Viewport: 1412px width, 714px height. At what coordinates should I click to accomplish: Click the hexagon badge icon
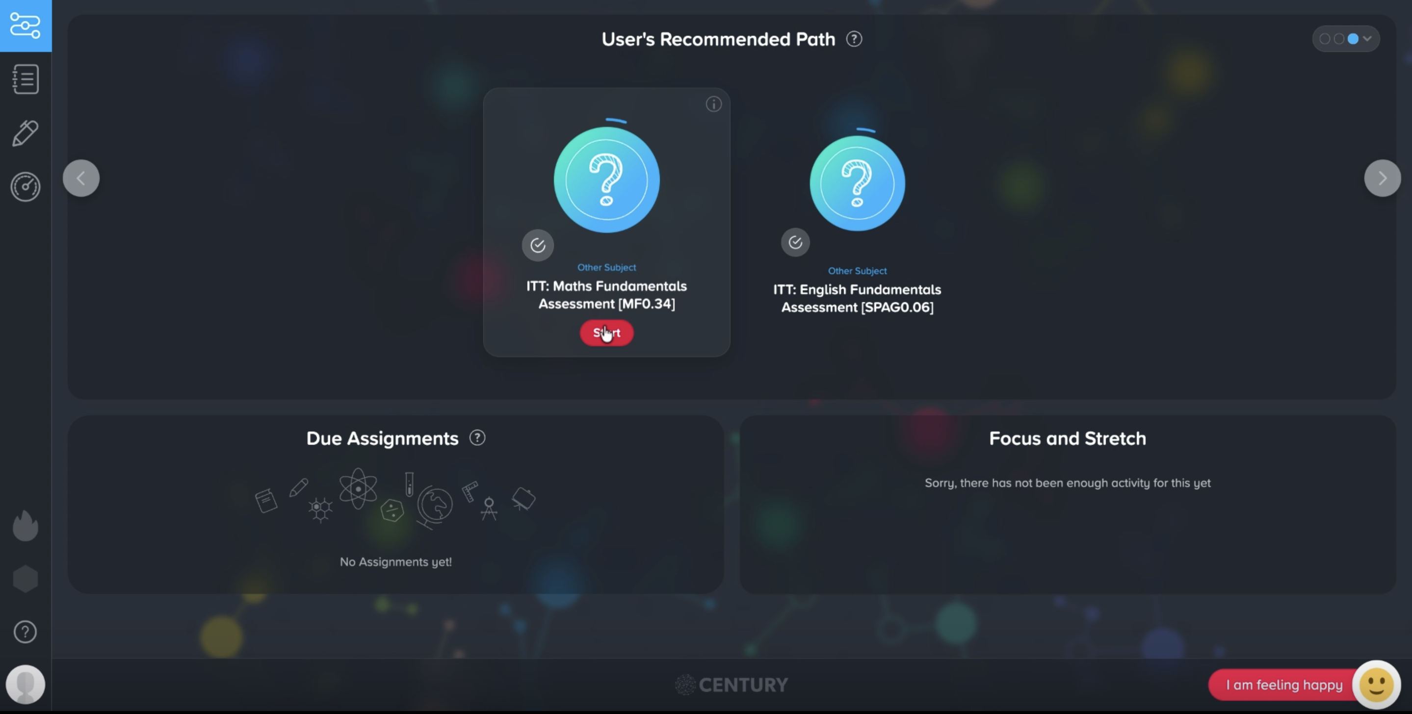[x=25, y=579]
